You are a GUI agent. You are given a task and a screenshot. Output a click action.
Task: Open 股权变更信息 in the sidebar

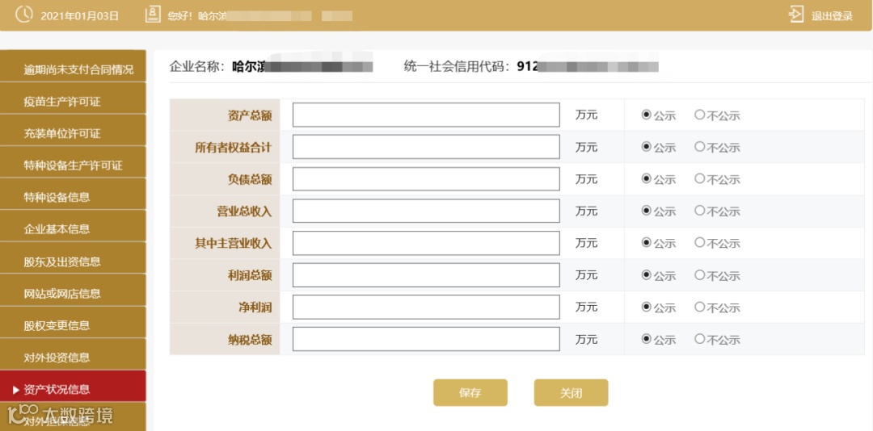click(57, 325)
